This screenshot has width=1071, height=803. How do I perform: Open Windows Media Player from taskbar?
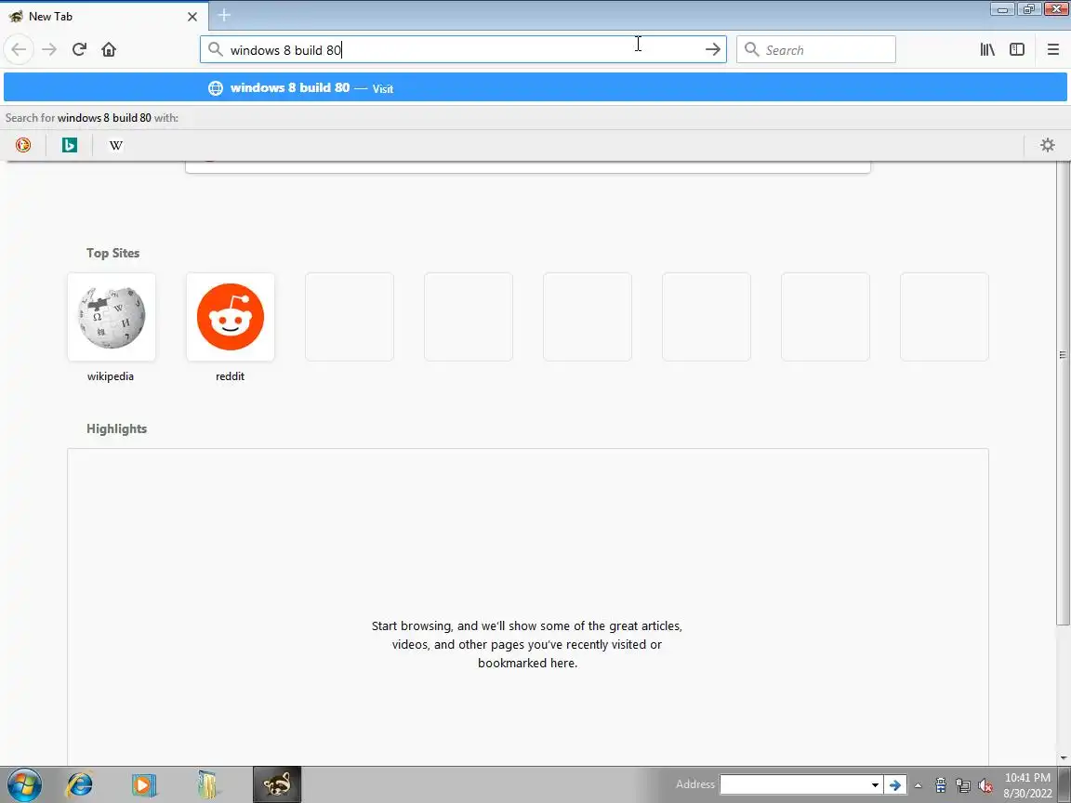click(143, 784)
